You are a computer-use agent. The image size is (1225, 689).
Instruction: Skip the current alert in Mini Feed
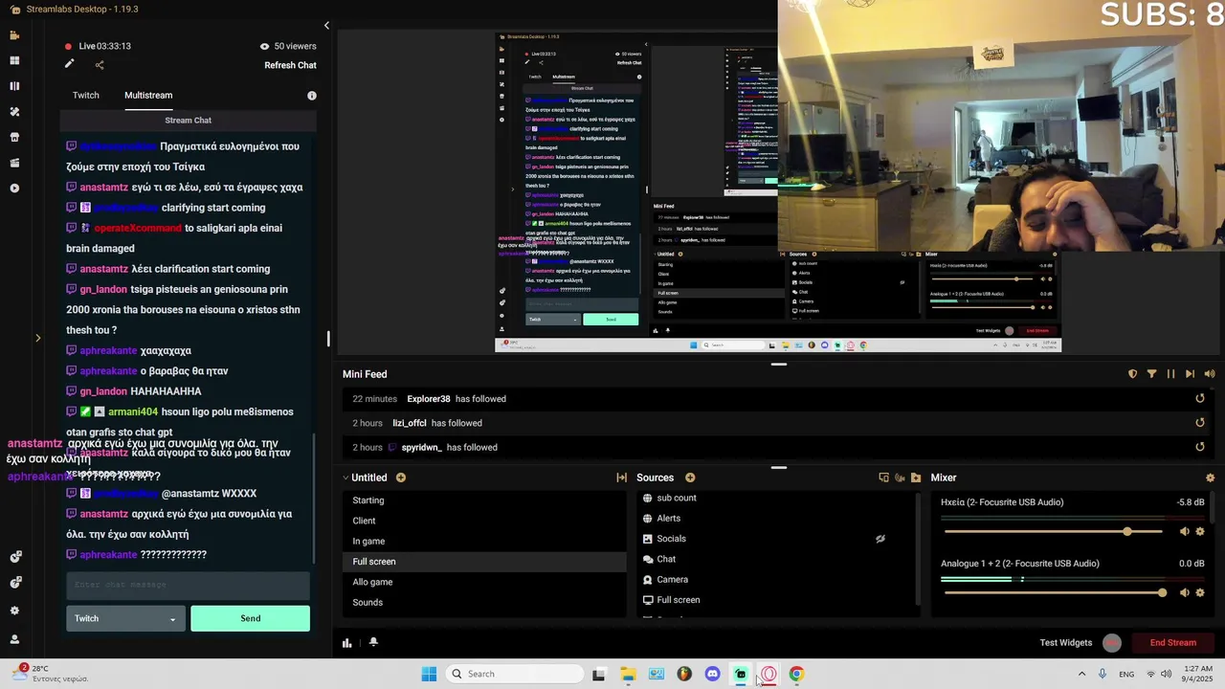[1190, 374]
